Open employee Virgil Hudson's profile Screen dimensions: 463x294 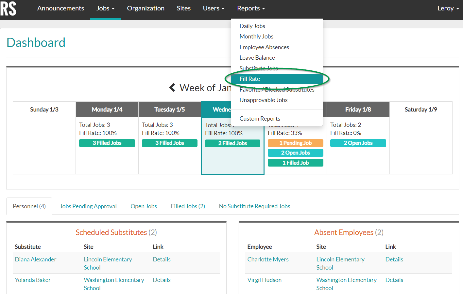(265, 280)
